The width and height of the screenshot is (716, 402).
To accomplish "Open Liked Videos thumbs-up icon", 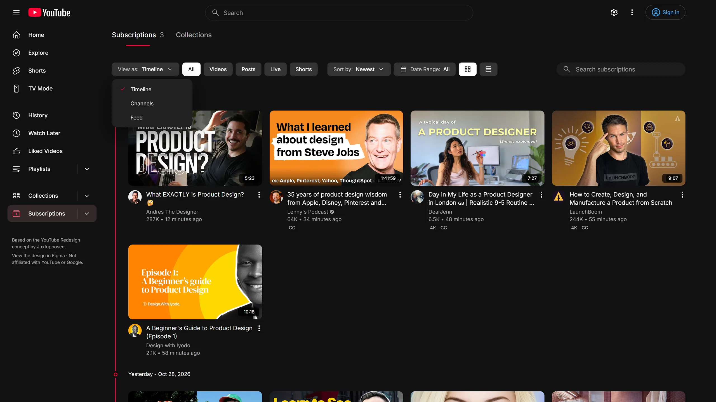I will pyautogui.click(x=16, y=151).
